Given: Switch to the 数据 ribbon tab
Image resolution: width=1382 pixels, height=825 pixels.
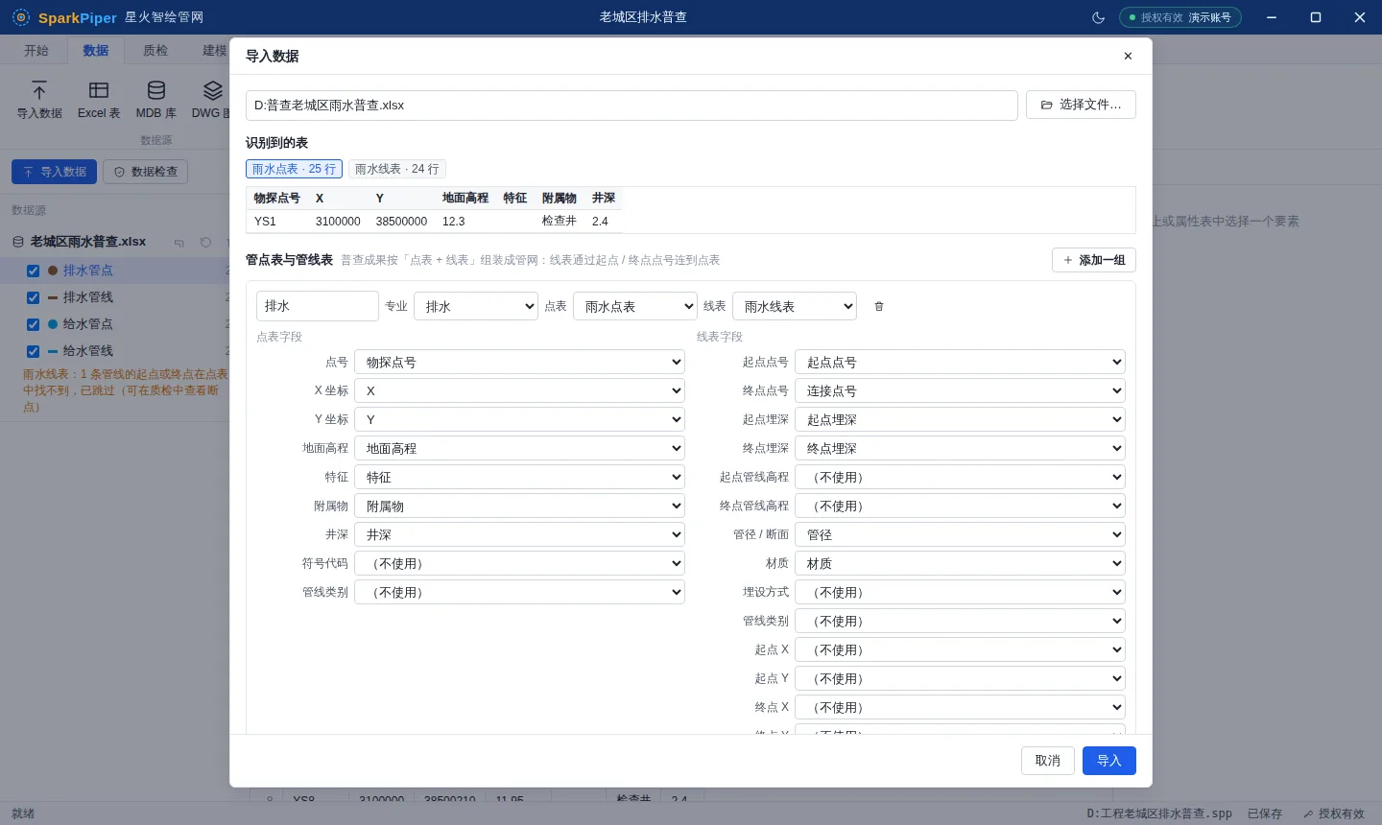Looking at the screenshot, I should [x=96, y=50].
